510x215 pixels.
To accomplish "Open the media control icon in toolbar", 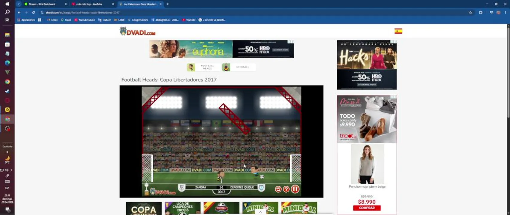I will pyautogui.click(x=491, y=13).
